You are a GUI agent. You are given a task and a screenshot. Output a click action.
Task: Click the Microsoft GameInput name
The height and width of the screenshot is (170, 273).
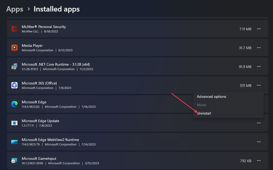tap(39, 158)
